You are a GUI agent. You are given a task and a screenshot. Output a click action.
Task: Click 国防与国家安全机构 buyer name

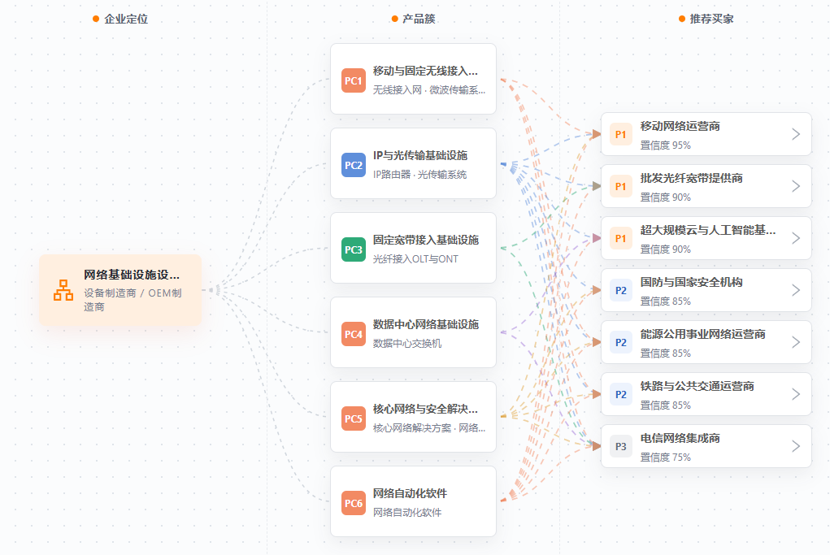[691, 283]
